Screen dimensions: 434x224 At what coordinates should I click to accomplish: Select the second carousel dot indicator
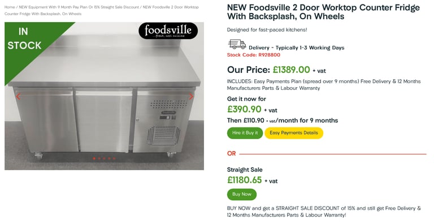[x=99, y=158]
